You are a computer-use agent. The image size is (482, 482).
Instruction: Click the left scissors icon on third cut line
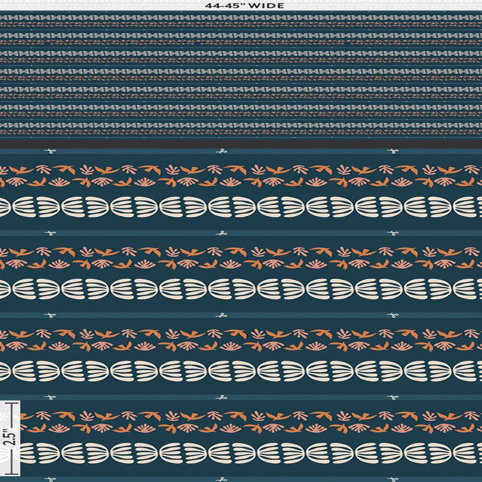tap(50, 315)
